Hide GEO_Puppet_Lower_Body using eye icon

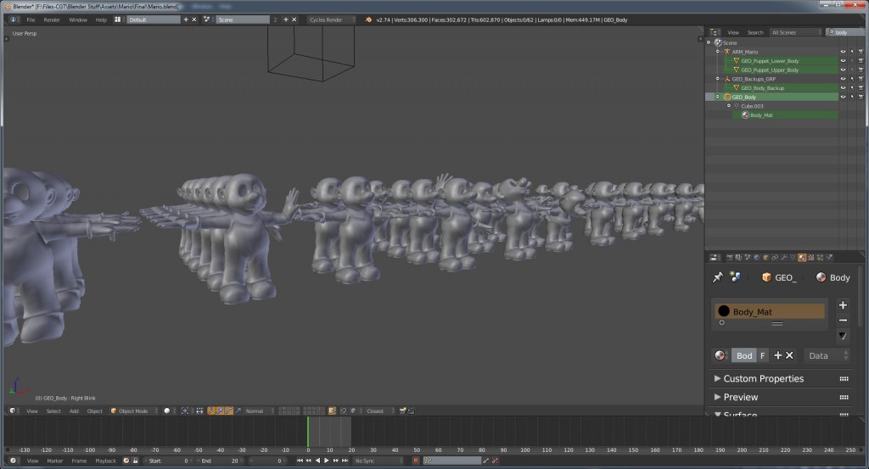[843, 61]
